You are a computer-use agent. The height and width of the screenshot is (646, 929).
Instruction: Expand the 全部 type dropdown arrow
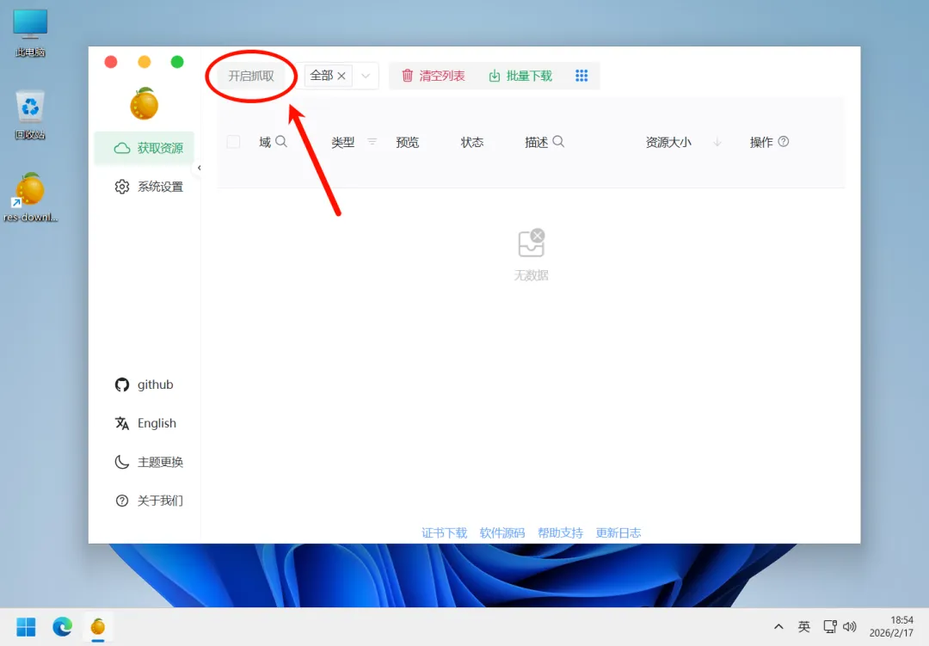366,76
